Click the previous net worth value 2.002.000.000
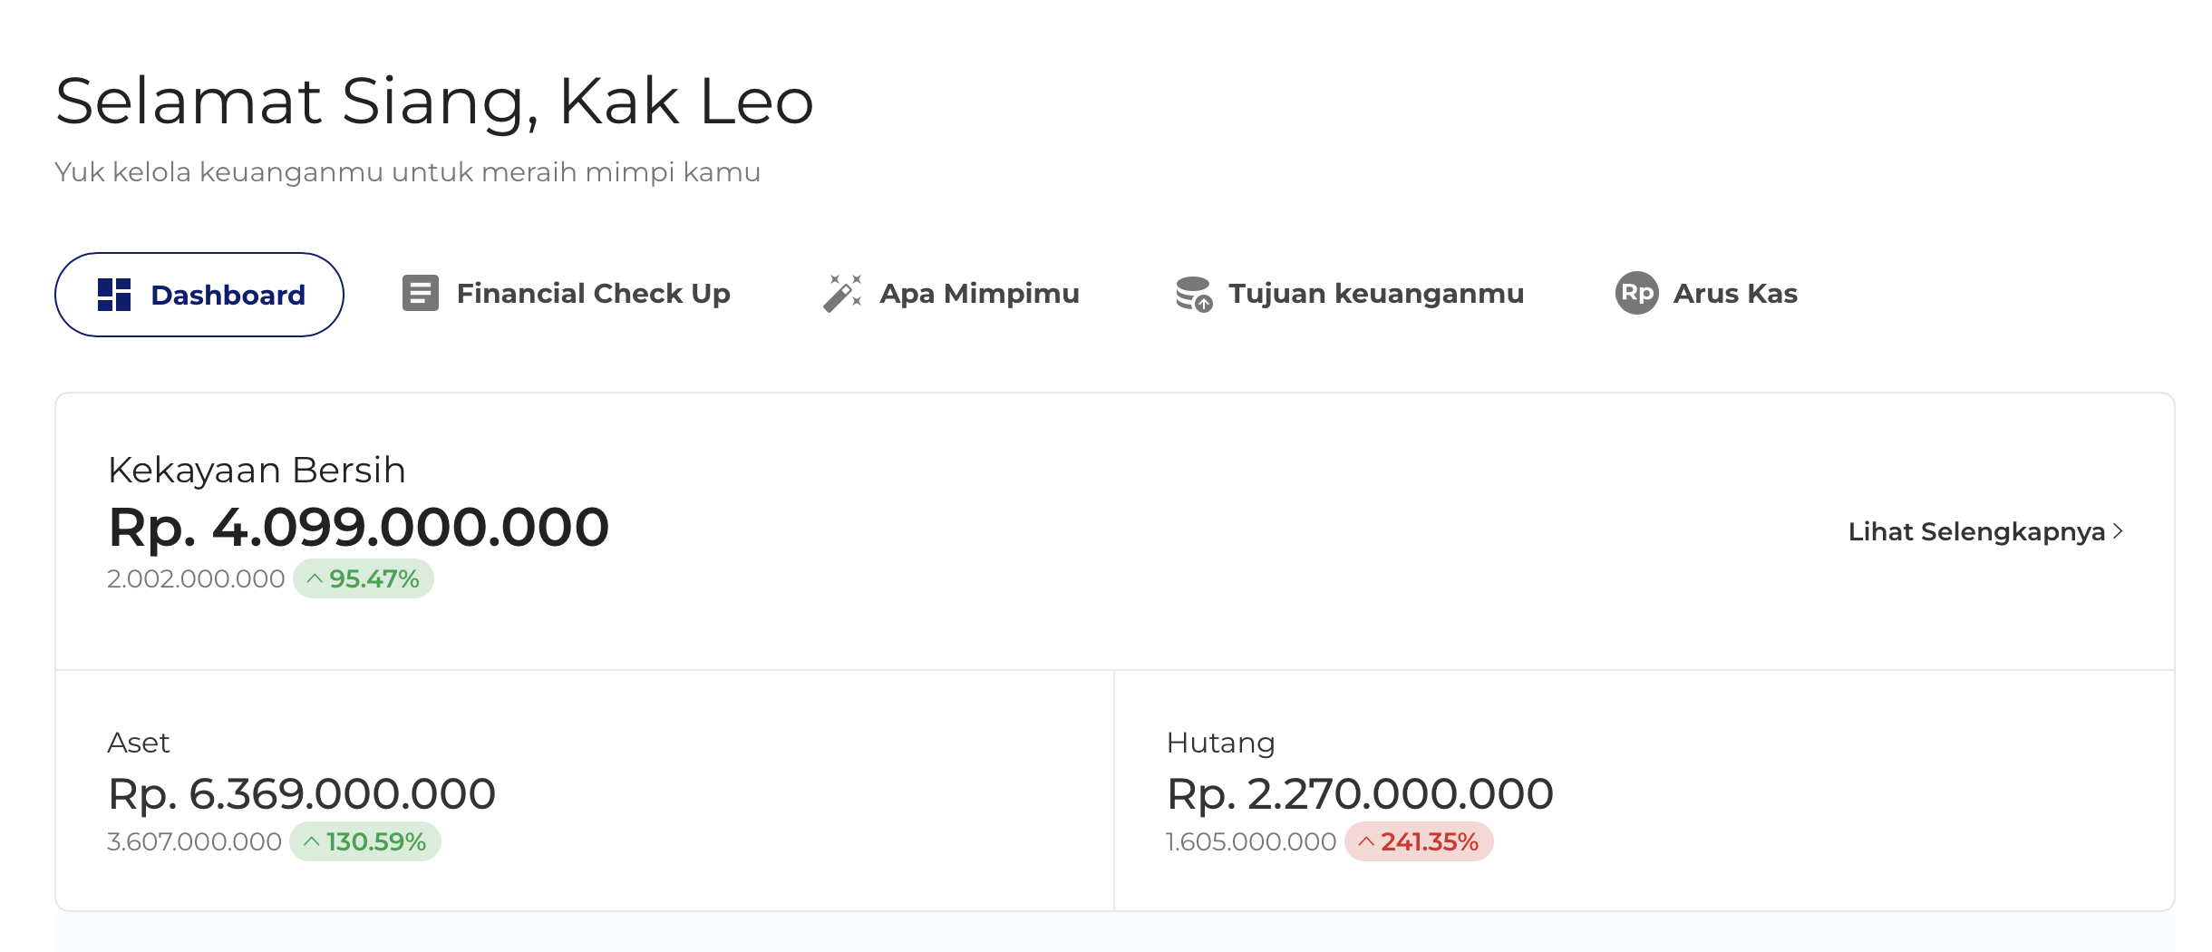This screenshot has height=952, width=2212. pos(196,578)
